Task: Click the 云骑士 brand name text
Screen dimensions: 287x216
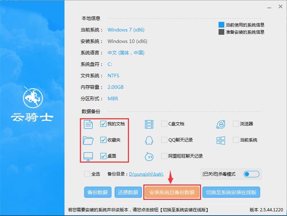Action: coord(32,117)
